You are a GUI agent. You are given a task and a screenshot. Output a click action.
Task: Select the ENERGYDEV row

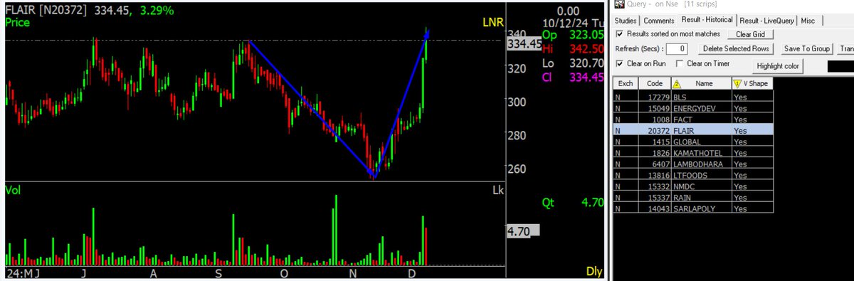693,107
